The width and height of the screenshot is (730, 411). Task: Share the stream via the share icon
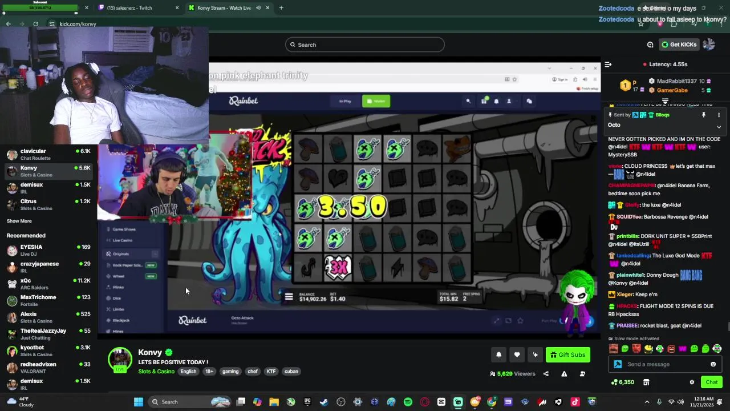(x=546, y=374)
